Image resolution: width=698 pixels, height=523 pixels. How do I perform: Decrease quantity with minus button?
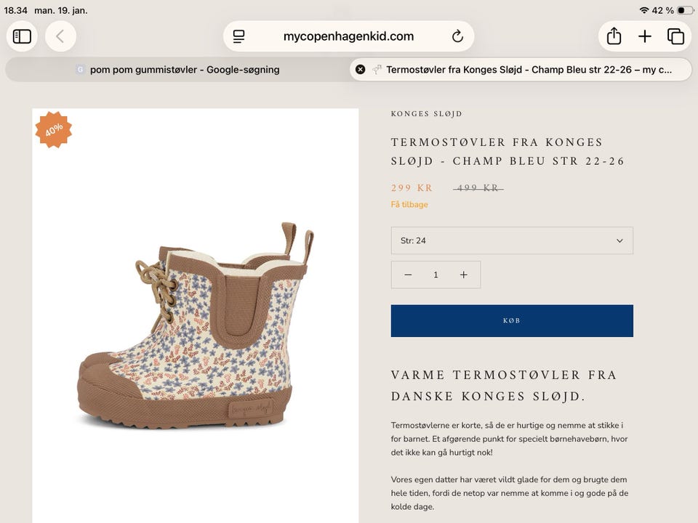[x=408, y=275]
